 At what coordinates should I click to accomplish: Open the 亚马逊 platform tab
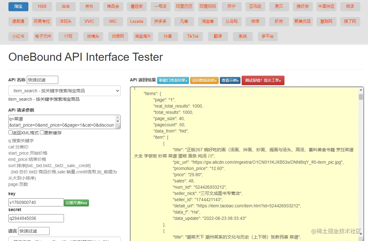click(255, 7)
